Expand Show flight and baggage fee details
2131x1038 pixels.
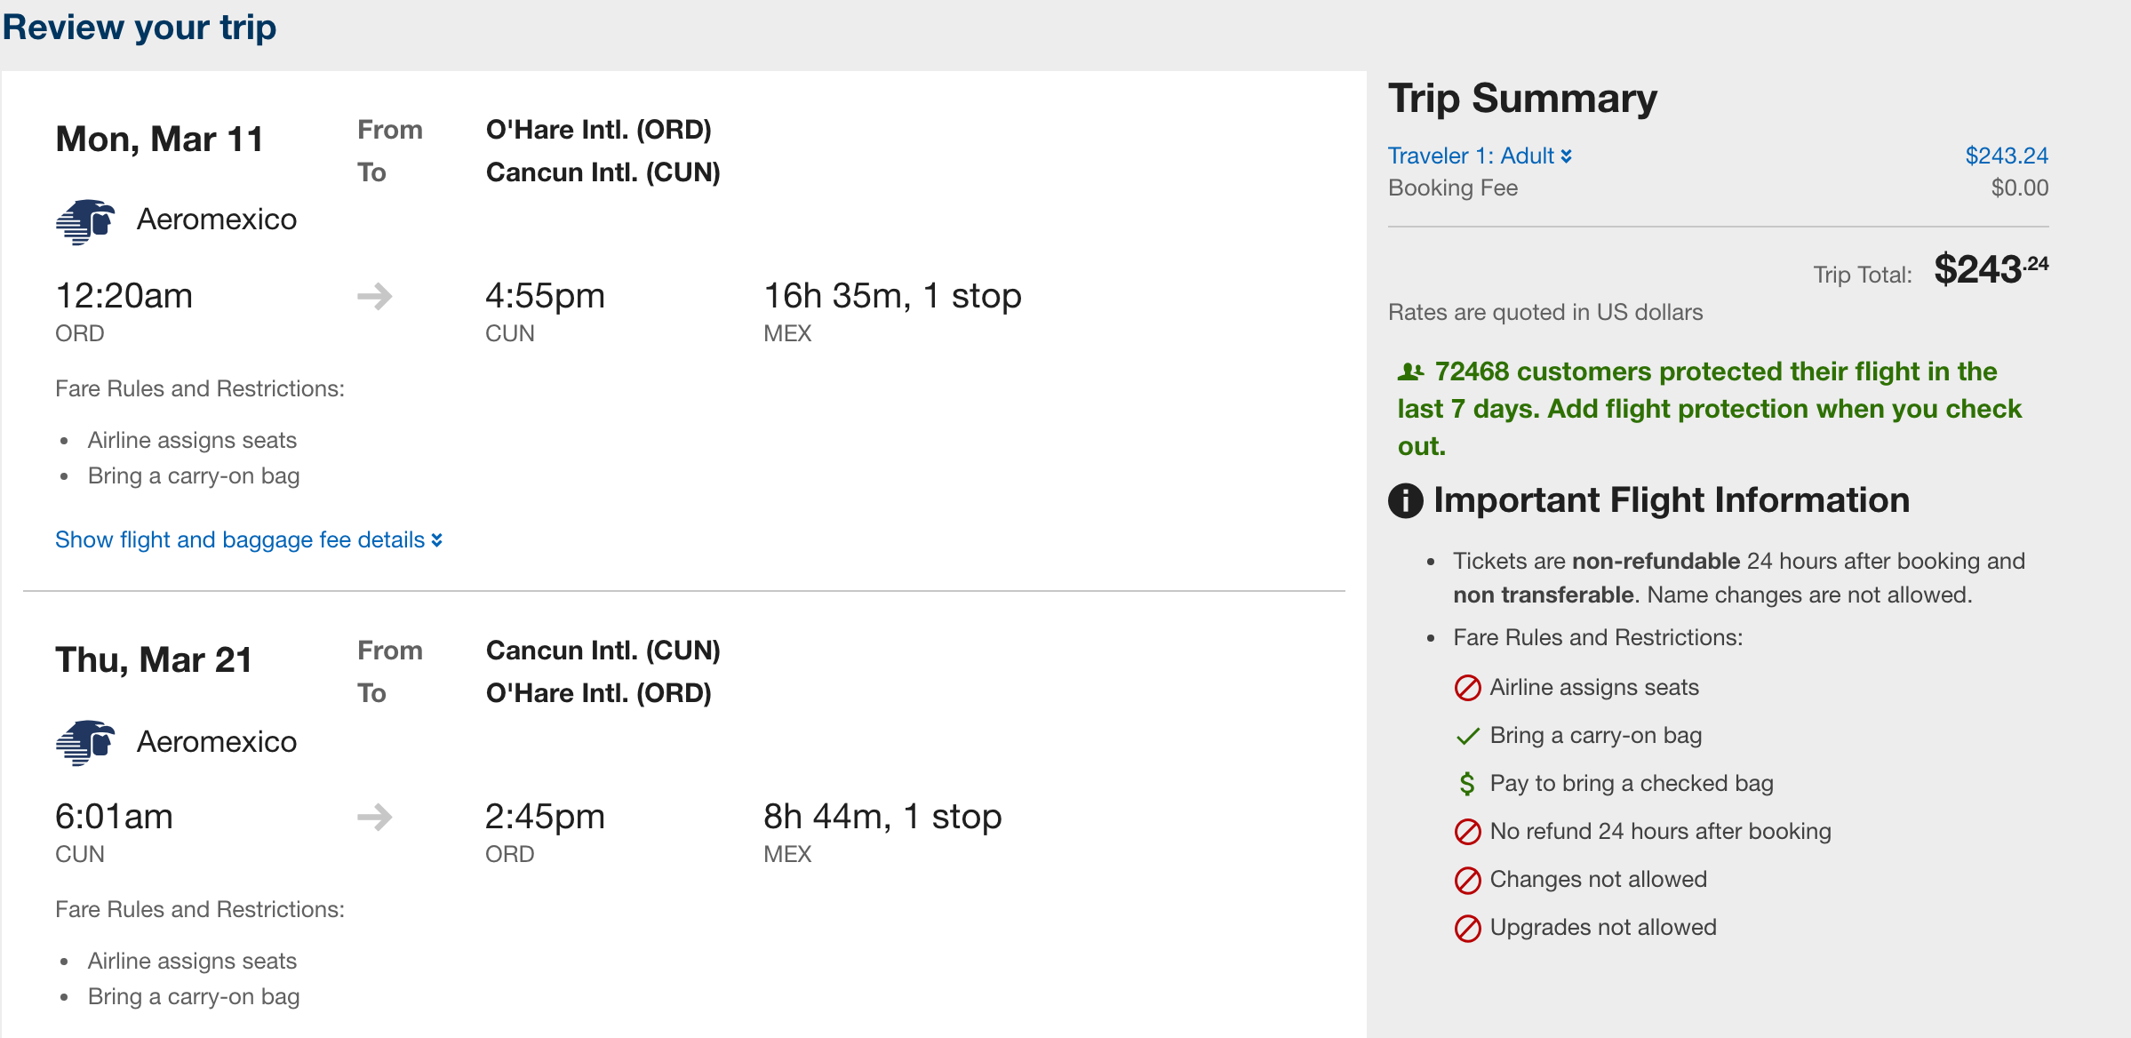click(248, 539)
